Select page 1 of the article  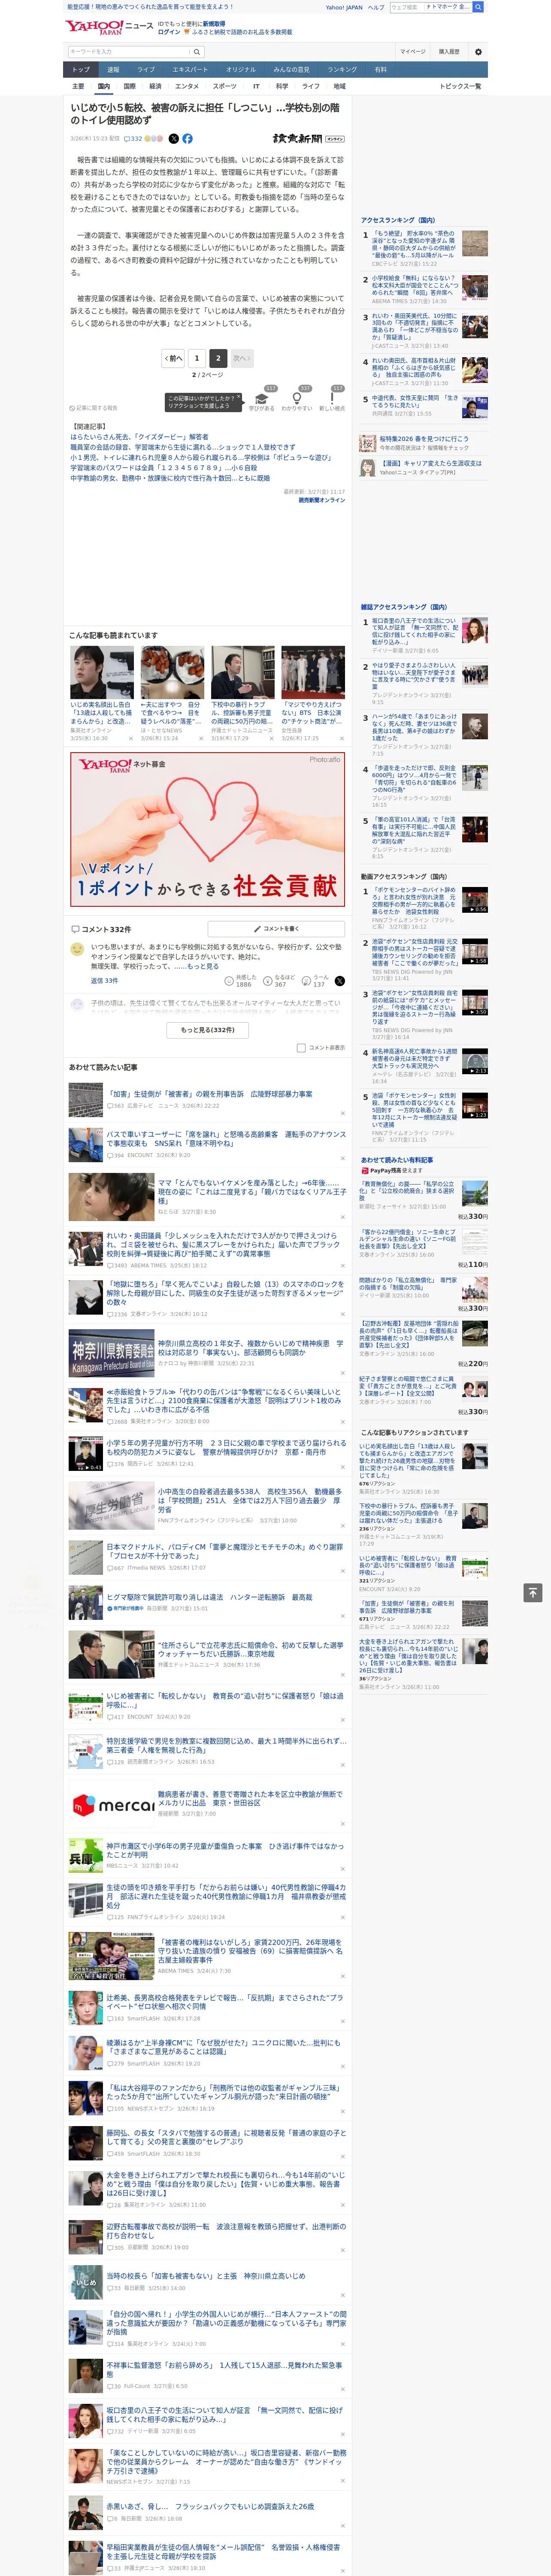click(197, 358)
